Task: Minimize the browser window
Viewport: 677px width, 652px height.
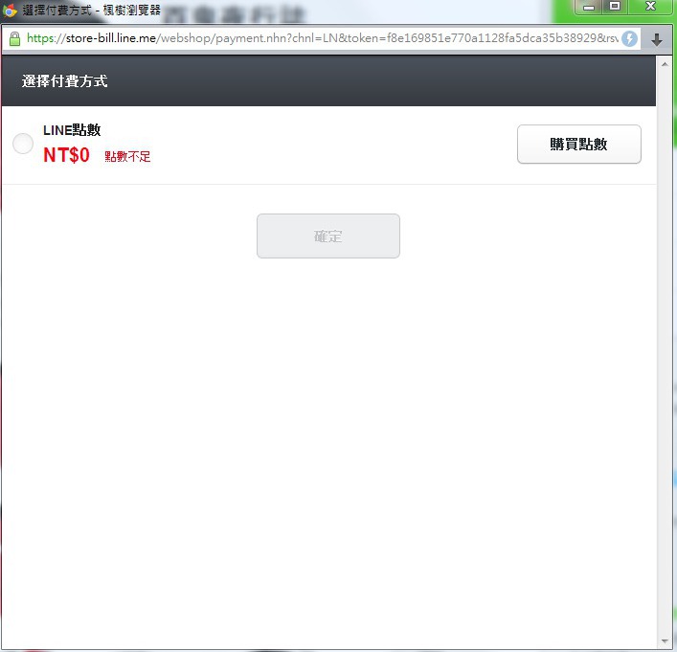Action: point(589,7)
